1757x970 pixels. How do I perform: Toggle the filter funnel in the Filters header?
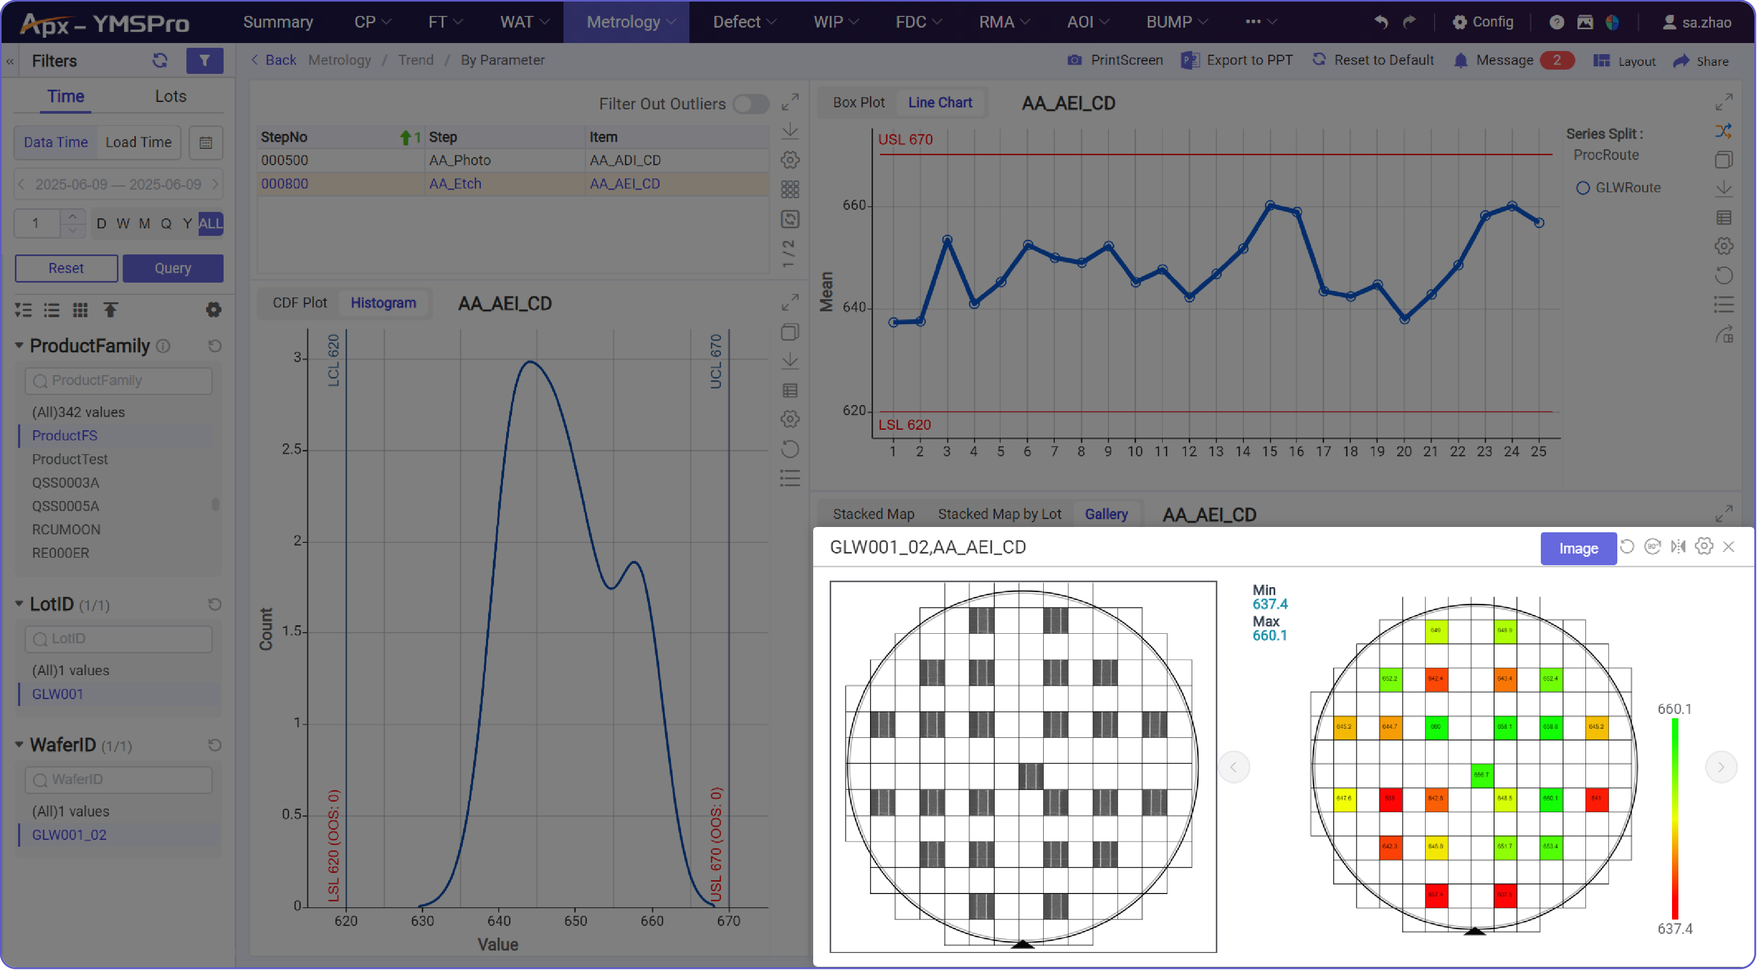click(x=204, y=61)
